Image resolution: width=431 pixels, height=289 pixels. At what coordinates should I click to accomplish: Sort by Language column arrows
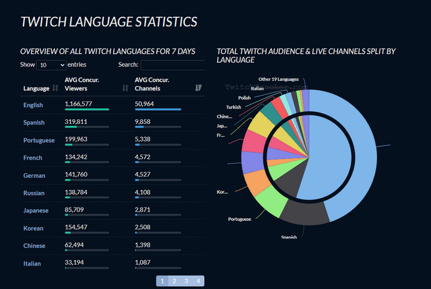point(55,88)
